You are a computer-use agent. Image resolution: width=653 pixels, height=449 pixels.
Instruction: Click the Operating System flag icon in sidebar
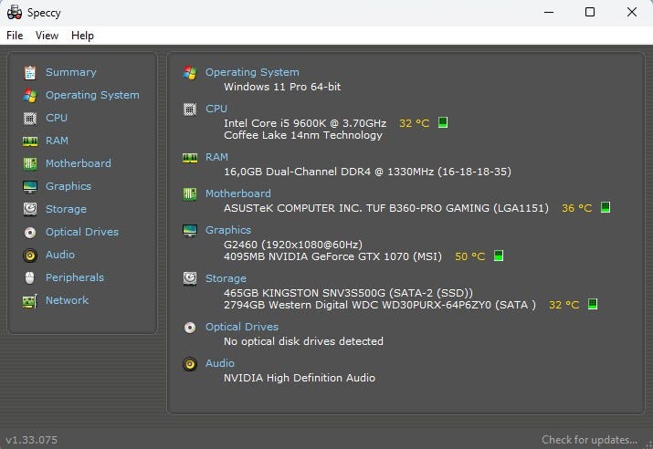(x=30, y=96)
